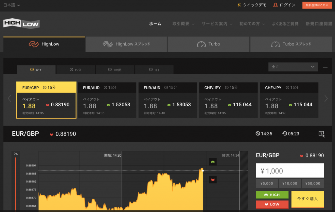Click the 今すぐ購入 buy now button
This screenshot has width=335, height=212.
308,199
